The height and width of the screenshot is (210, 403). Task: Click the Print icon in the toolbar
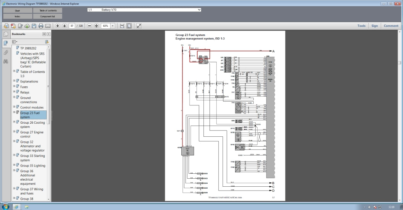point(41,26)
